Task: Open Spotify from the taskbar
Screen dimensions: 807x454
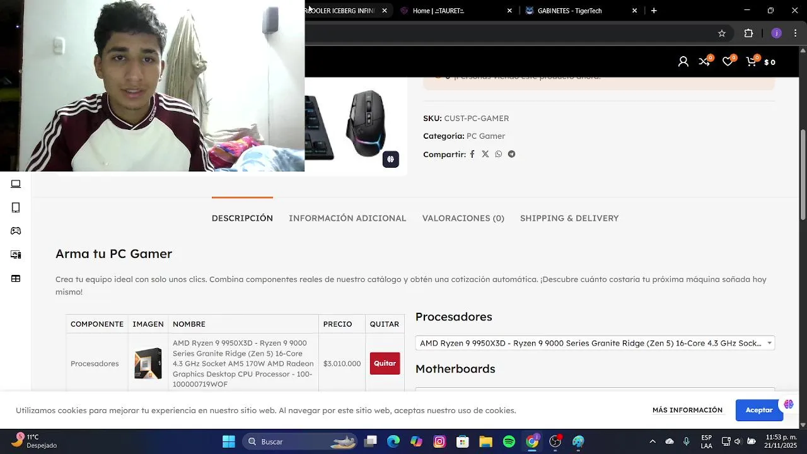Action: pyautogui.click(x=509, y=441)
